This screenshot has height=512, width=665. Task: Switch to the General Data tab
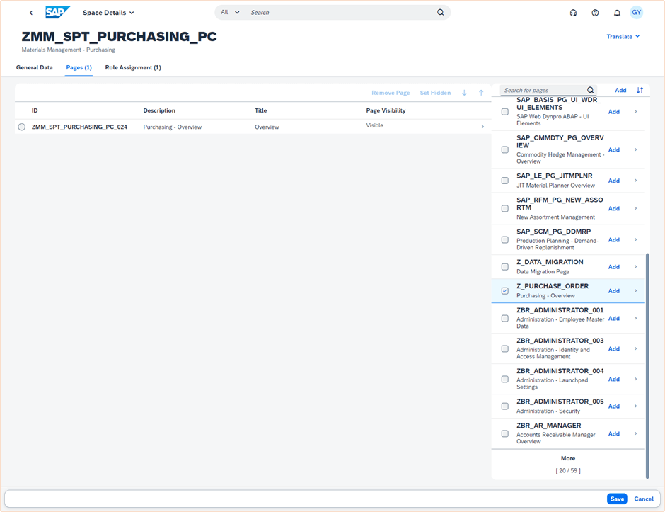[x=35, y=67]
